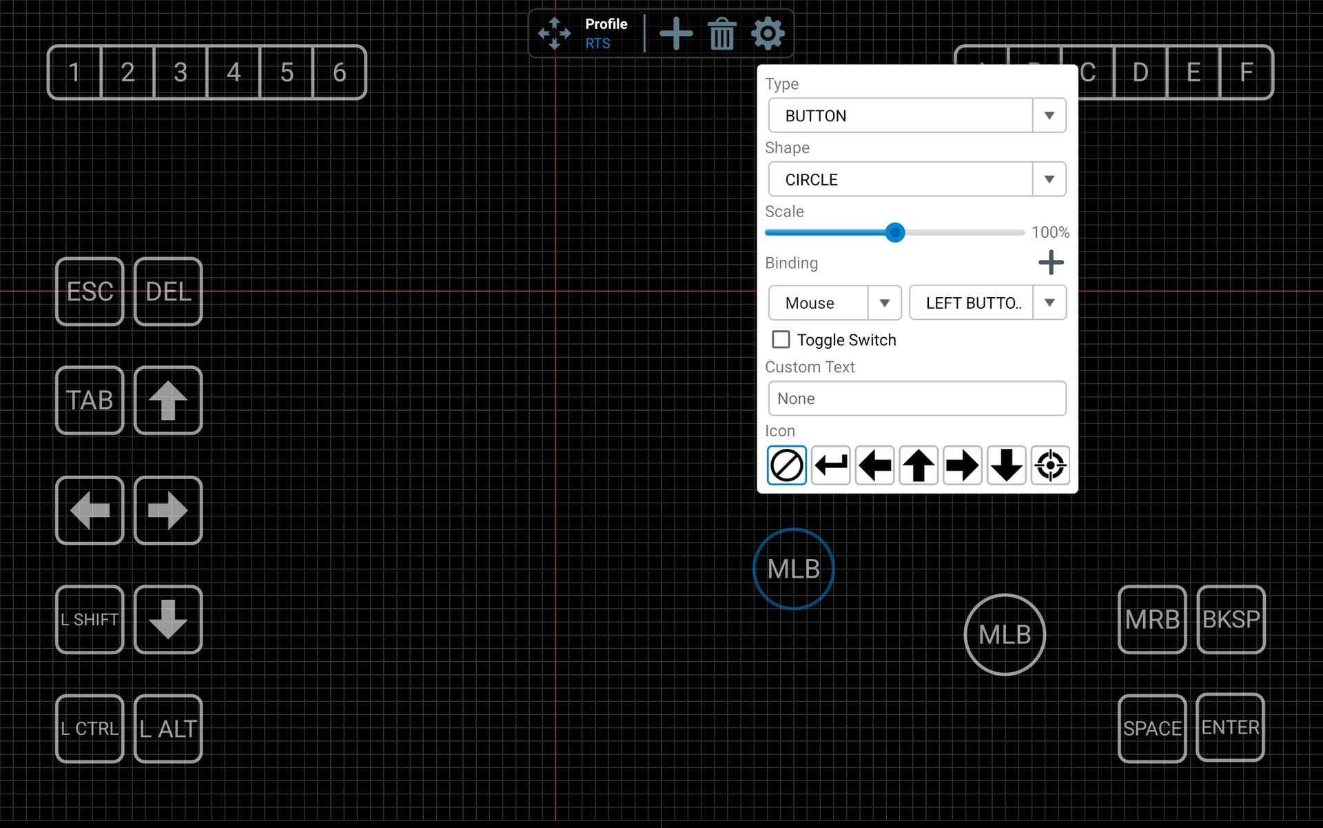
Task: Open settings with gear icon
Action: (768, 33)
